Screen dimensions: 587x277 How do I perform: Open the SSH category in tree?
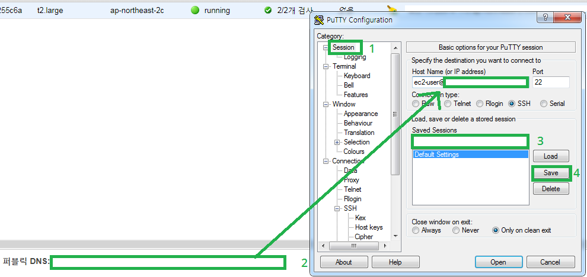click(350, 208)
